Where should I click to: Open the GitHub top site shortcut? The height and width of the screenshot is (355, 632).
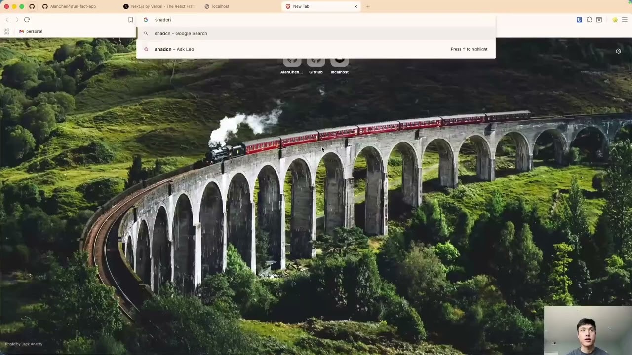pyautogui.click(x=316, y=66)
